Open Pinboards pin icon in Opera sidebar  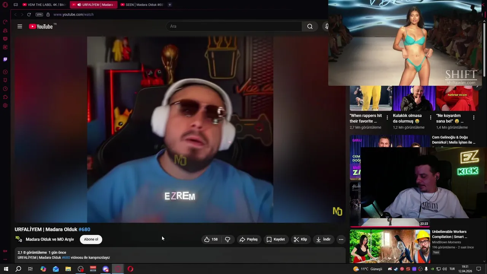(5, 80)
